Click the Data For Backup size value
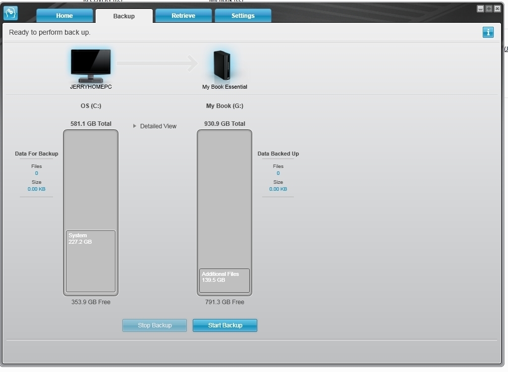 point(36,189)
